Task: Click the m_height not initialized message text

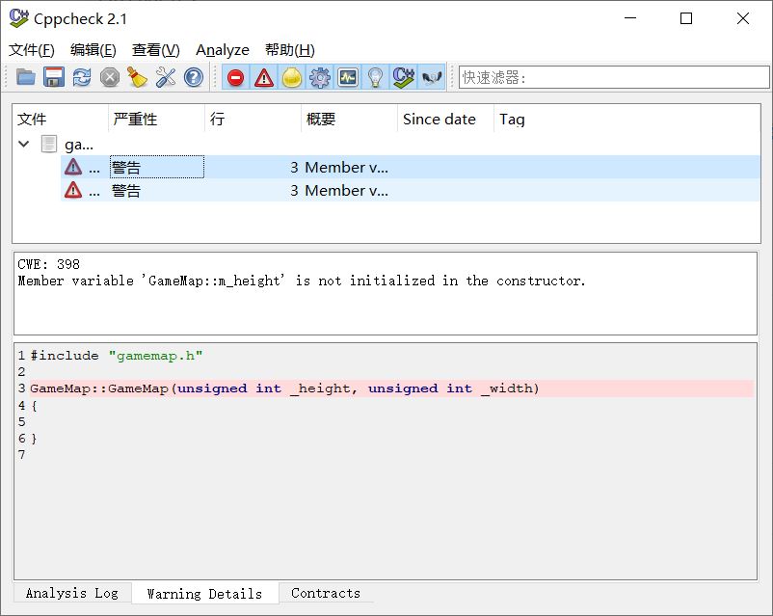Action: tap(302, 281)
